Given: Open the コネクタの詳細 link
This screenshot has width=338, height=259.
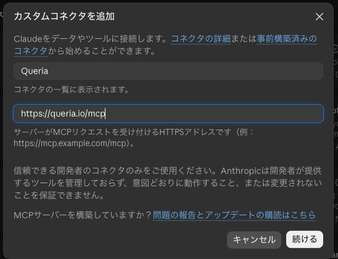Looking at the screenshot, I should pyautogui.click(x=200, y=39).
